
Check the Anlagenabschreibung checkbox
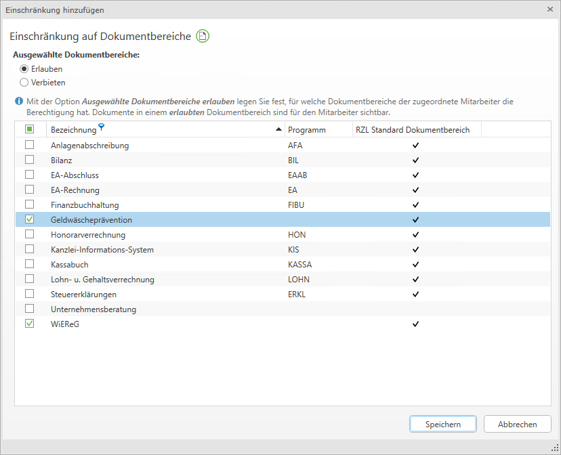[30, 145]
